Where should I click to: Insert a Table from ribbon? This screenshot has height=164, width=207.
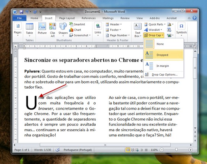(30, 30)
